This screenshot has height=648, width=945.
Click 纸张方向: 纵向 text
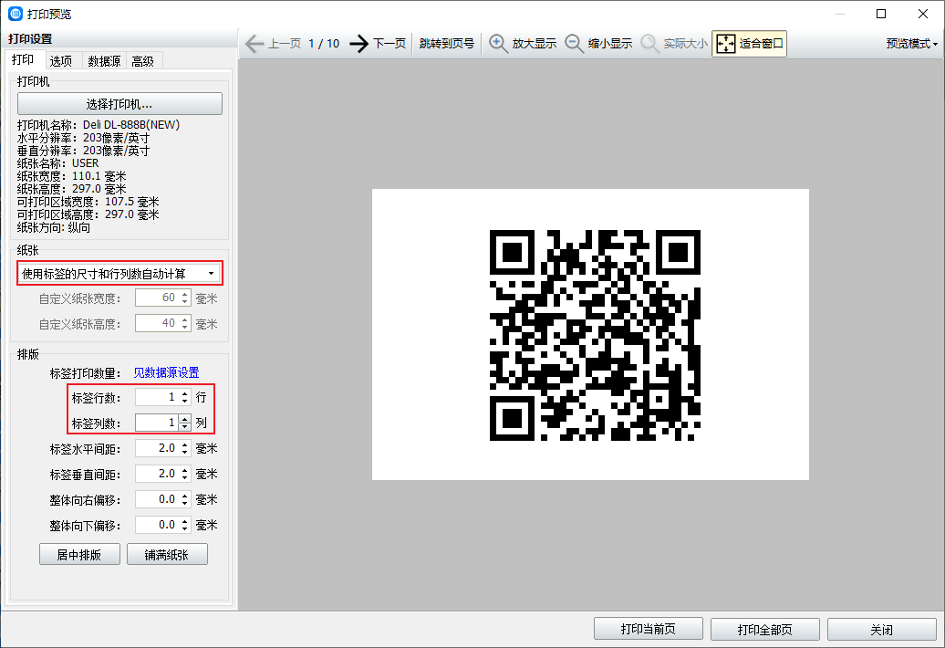54,227
